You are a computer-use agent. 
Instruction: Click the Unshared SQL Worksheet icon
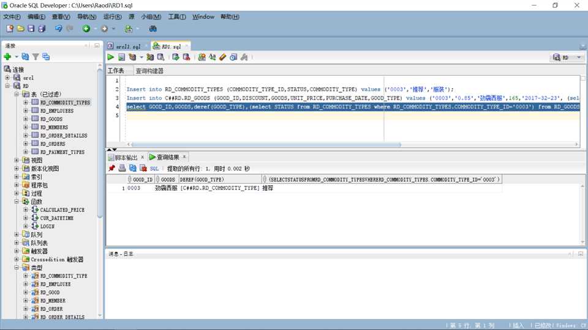click(x=202, y=57)
